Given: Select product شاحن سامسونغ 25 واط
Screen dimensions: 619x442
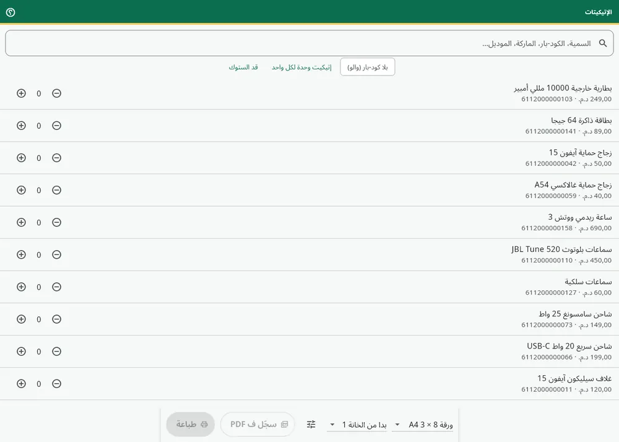Looking at the screenshot, I should [309, 319].
